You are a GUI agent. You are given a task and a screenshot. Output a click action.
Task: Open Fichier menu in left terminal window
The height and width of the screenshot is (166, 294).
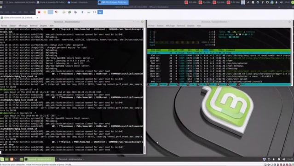(x=4, y=26)
